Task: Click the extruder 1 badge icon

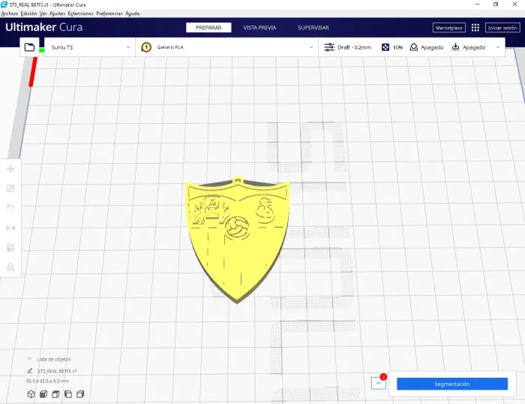Action: [146, 47]
